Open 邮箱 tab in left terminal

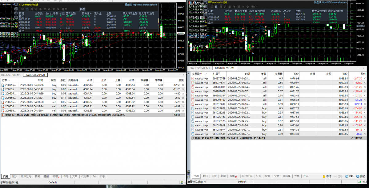[x=55, y=176]
